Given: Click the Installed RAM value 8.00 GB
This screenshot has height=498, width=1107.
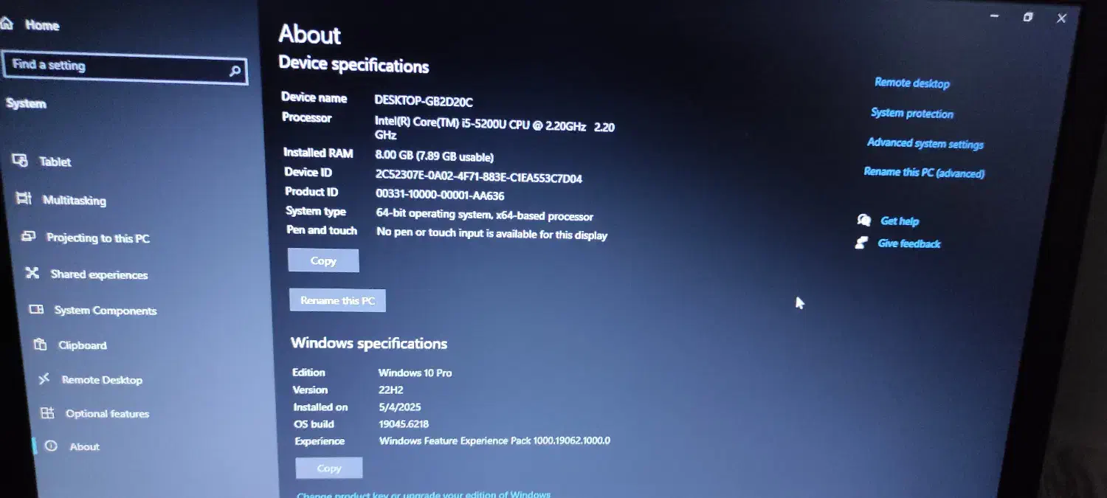Looking at the screenshot, I should 435,156.
